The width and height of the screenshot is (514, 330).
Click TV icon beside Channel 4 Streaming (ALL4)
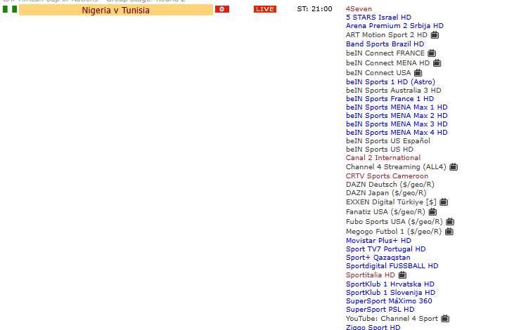click(454, 167)
